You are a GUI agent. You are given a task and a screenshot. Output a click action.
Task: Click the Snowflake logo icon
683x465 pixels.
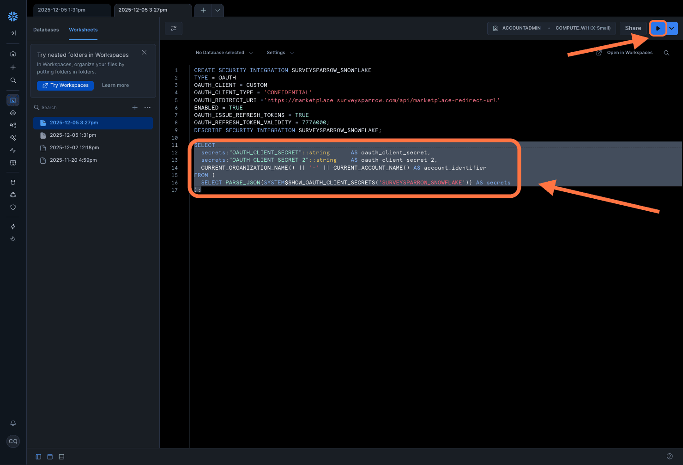pyautogui.click(x=13, y=17)
